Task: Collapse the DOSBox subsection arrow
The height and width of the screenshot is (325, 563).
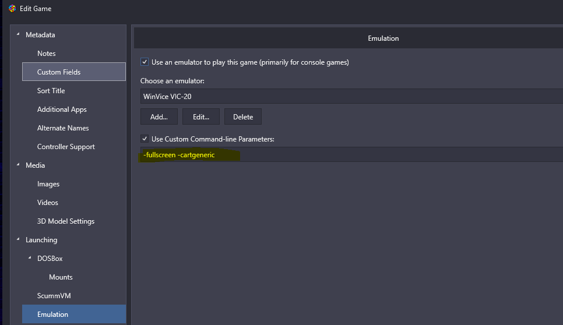Action: (30, 258)
